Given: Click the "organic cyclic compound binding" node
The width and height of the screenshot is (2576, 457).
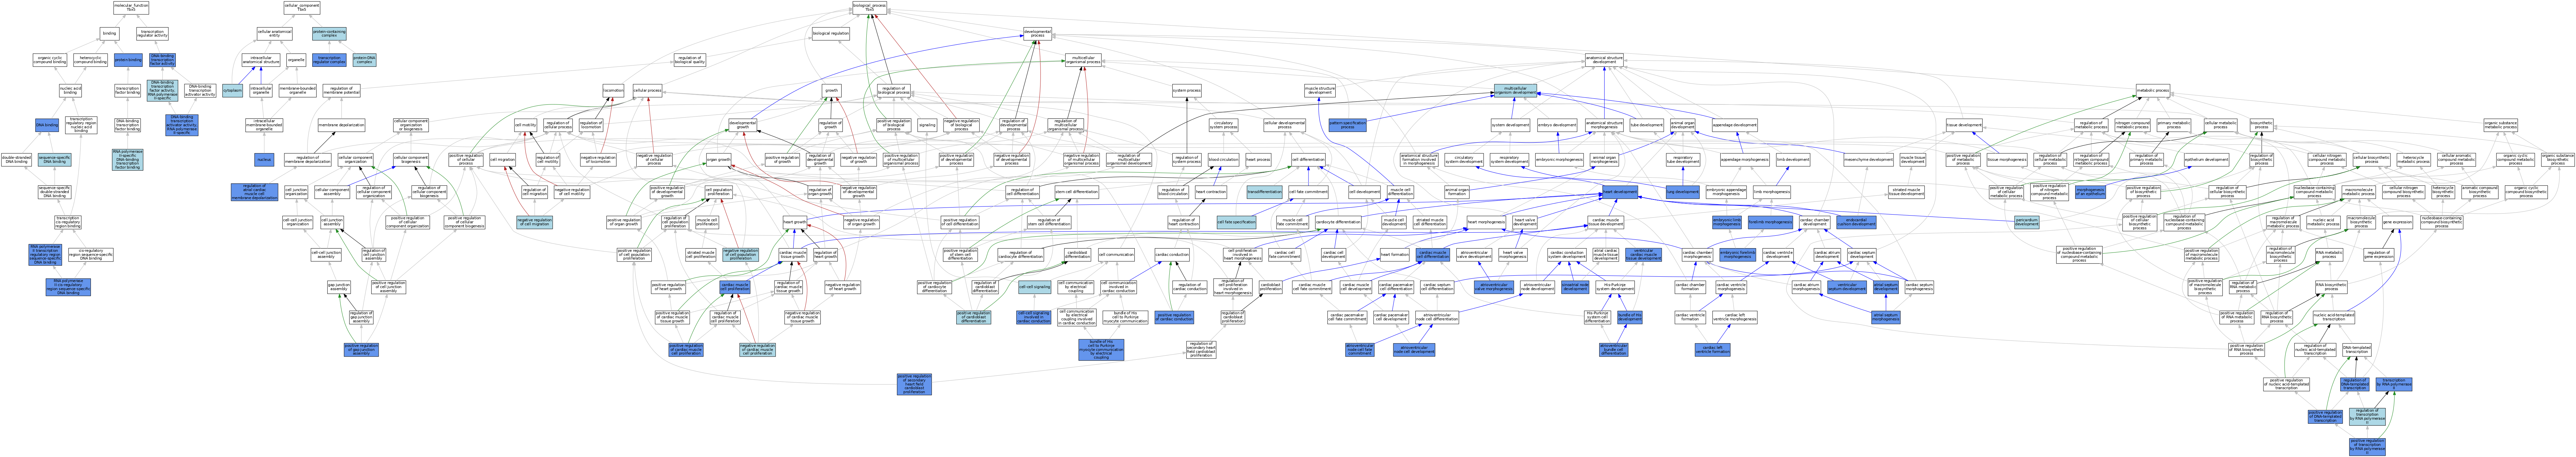Looking at the screenshot, I should (x=50, y=60).
